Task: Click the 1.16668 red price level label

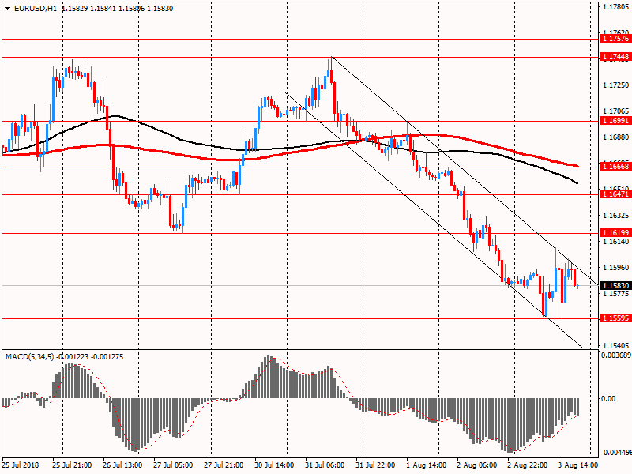Action: coord(615,167)
